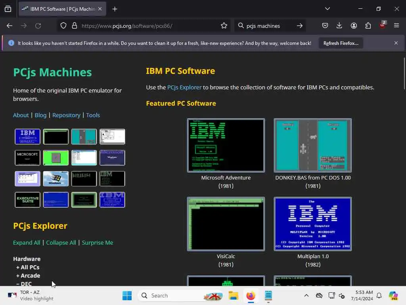Open the PCjs Machines site title link
The height and width of the screenshot is (305, 406).
coord(53,72)
